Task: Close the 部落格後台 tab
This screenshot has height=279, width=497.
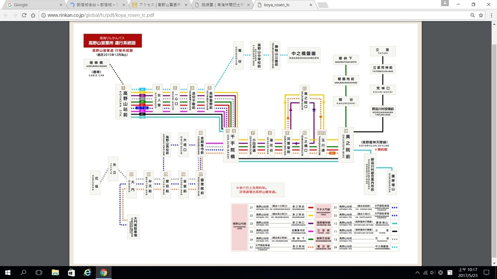Action: 124,5
